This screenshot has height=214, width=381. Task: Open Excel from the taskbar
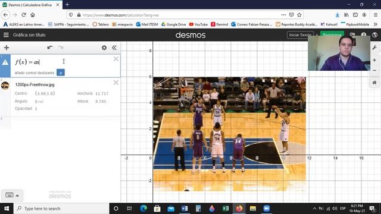tap(226, 209)
